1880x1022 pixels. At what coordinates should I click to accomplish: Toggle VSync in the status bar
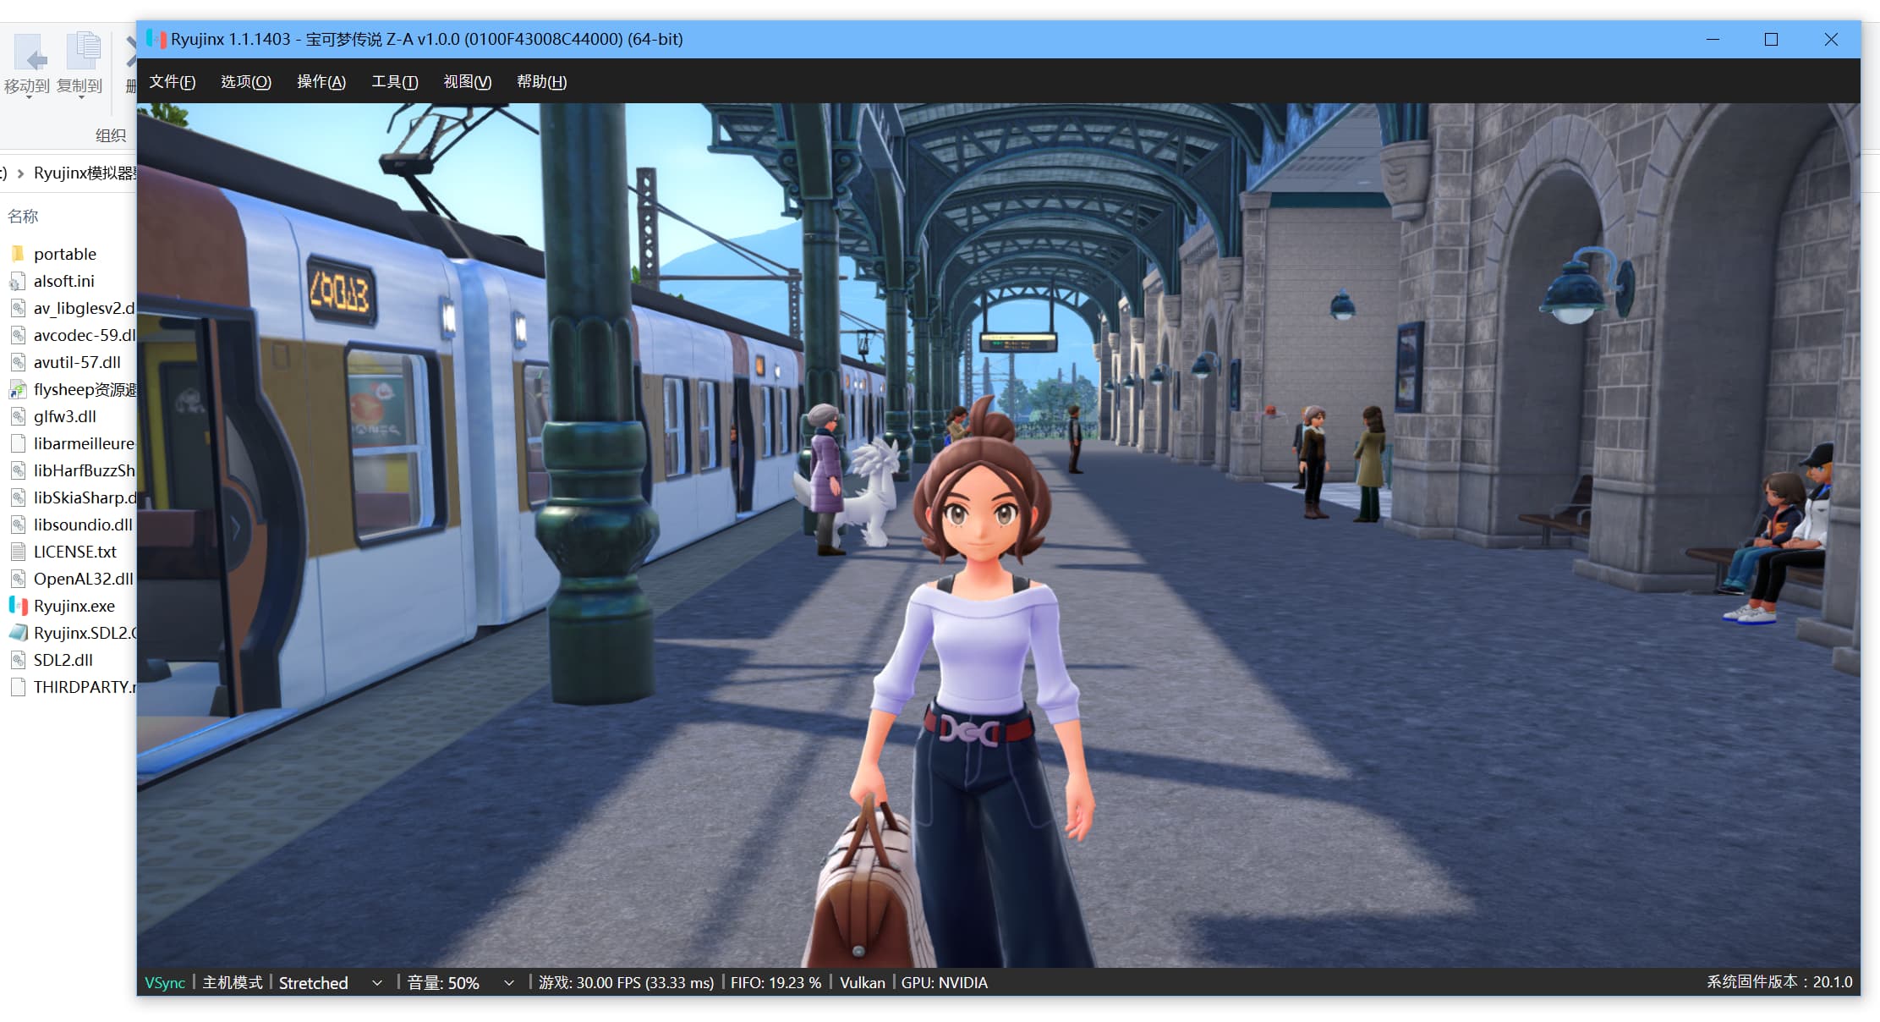pos(165,982)
